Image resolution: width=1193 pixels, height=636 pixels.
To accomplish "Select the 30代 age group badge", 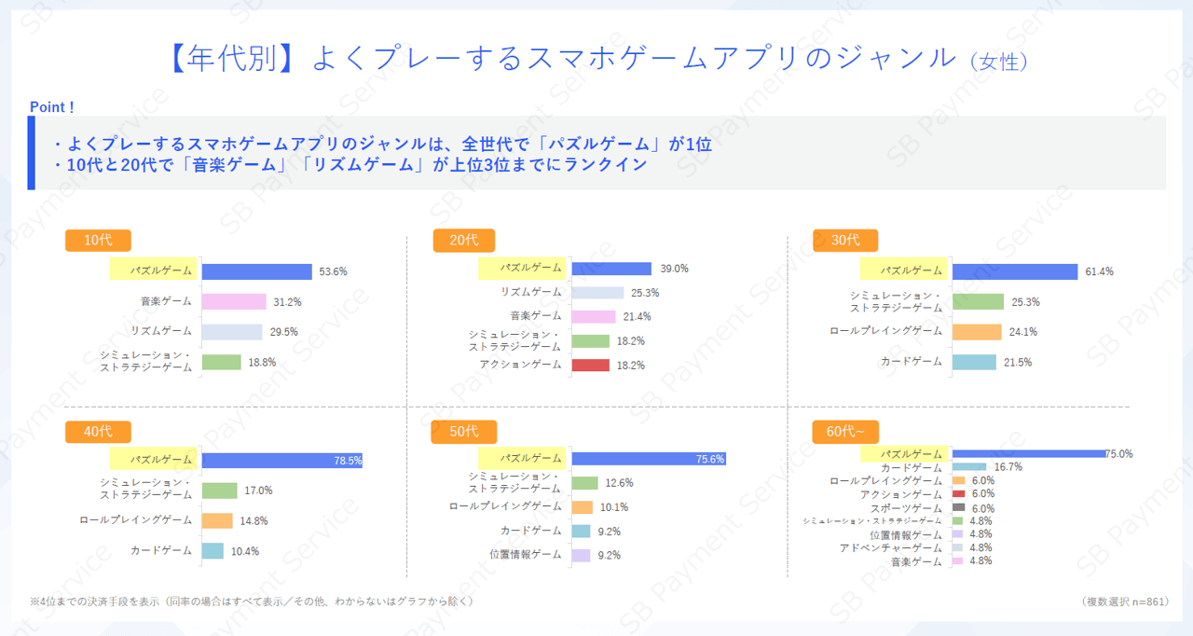I will pyautogui.click(x=844, y=241).
